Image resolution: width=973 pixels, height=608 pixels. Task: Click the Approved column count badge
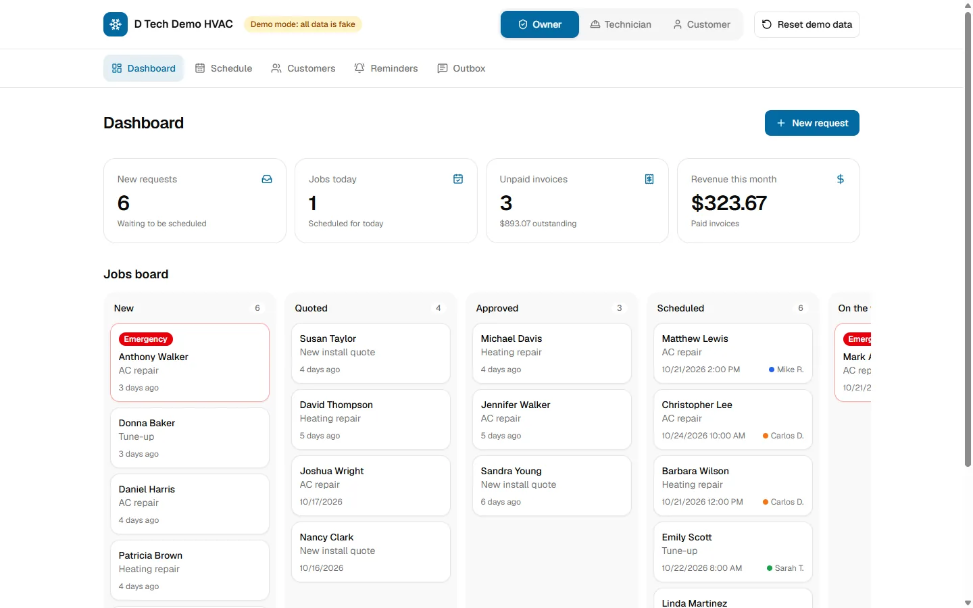point(620,308)
